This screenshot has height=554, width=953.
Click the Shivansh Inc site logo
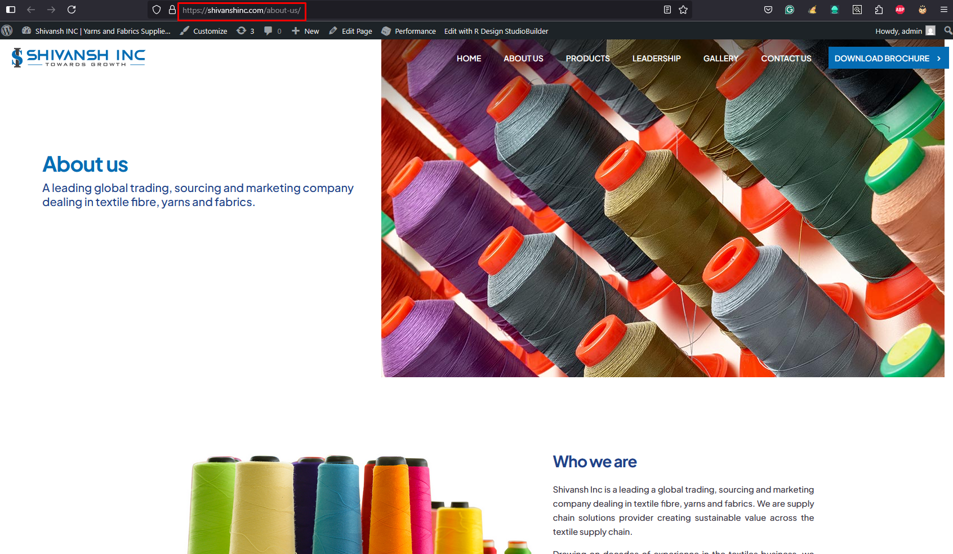tap(78, 57)
